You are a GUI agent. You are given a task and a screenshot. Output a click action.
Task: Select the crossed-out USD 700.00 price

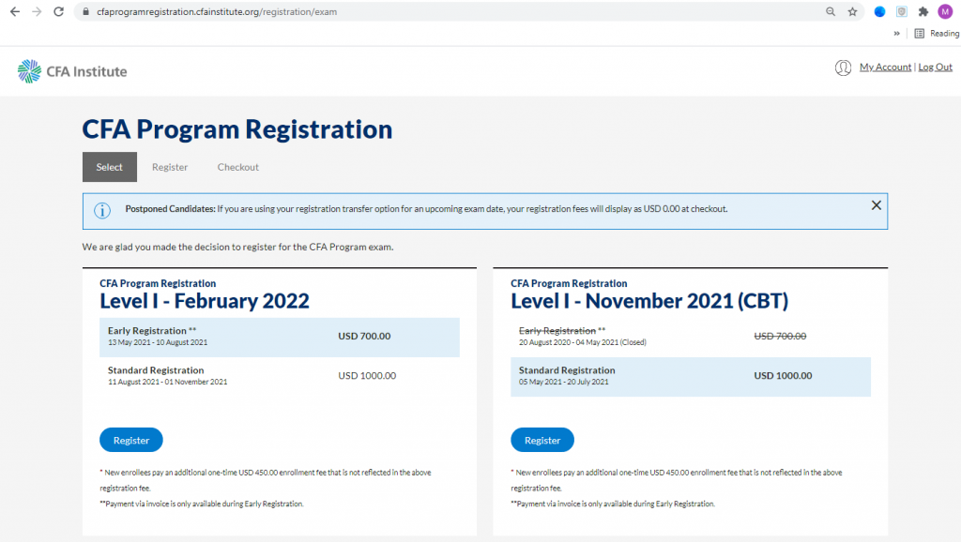point(780,336)
